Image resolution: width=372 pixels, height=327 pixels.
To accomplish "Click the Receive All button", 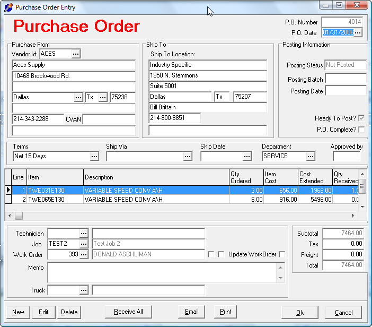I will (128, 312).
